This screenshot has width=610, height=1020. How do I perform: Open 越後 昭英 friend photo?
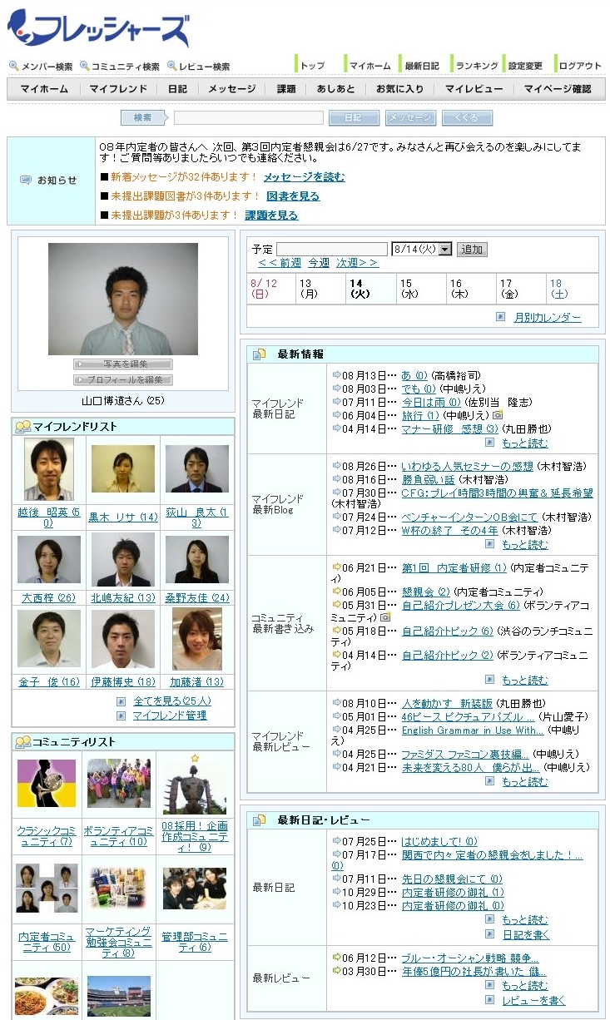[x=49, y=470]
